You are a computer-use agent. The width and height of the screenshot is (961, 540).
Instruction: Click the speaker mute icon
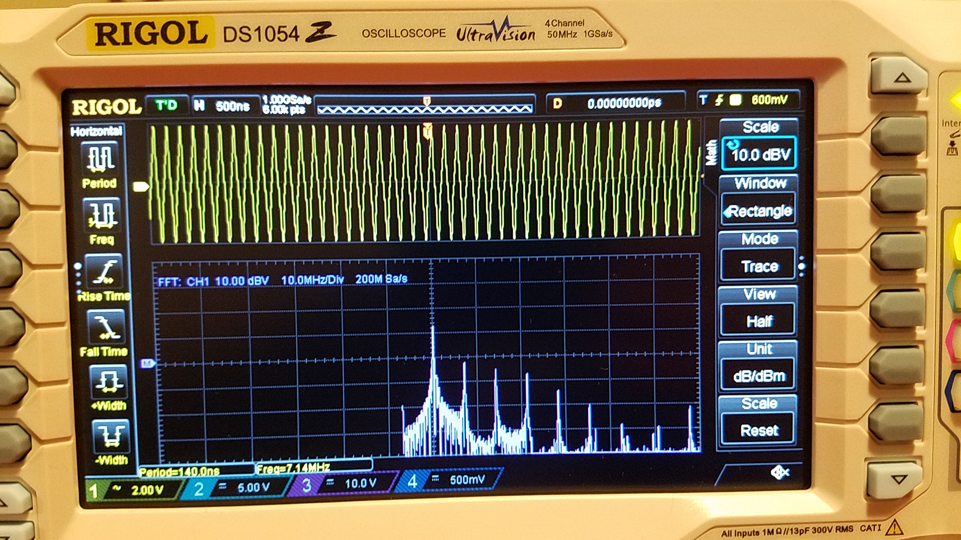click(x=780, y=472)
